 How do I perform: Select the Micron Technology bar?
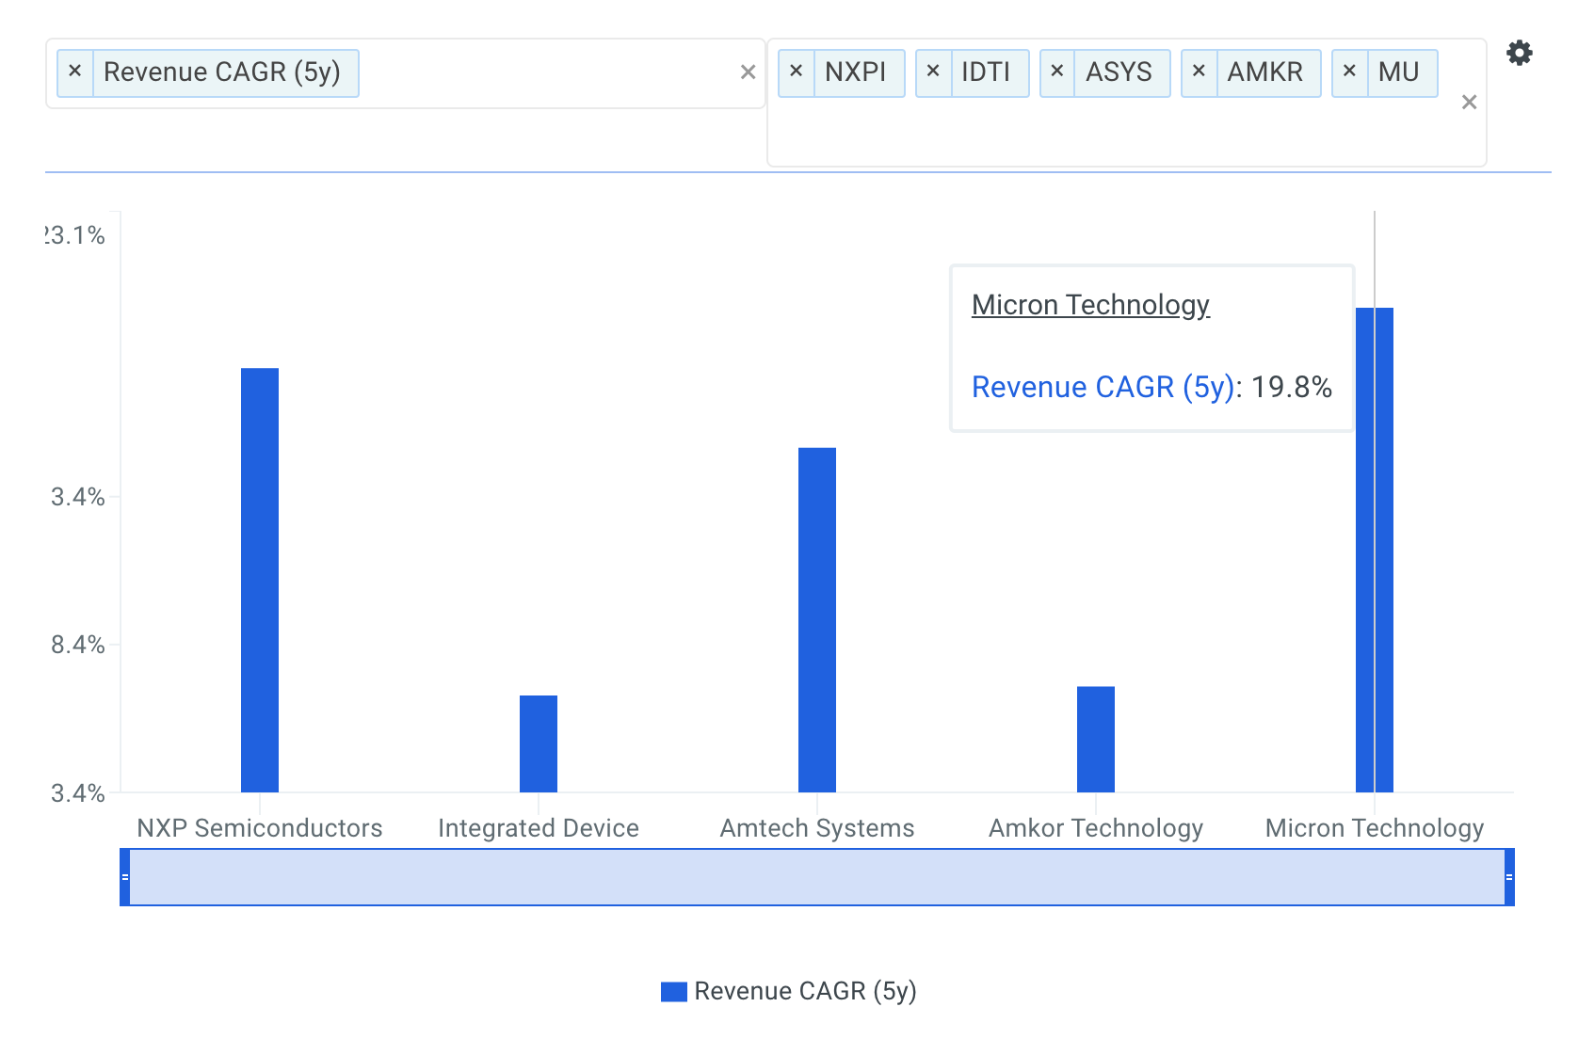pyautogui.click(x=1375, y=550)
